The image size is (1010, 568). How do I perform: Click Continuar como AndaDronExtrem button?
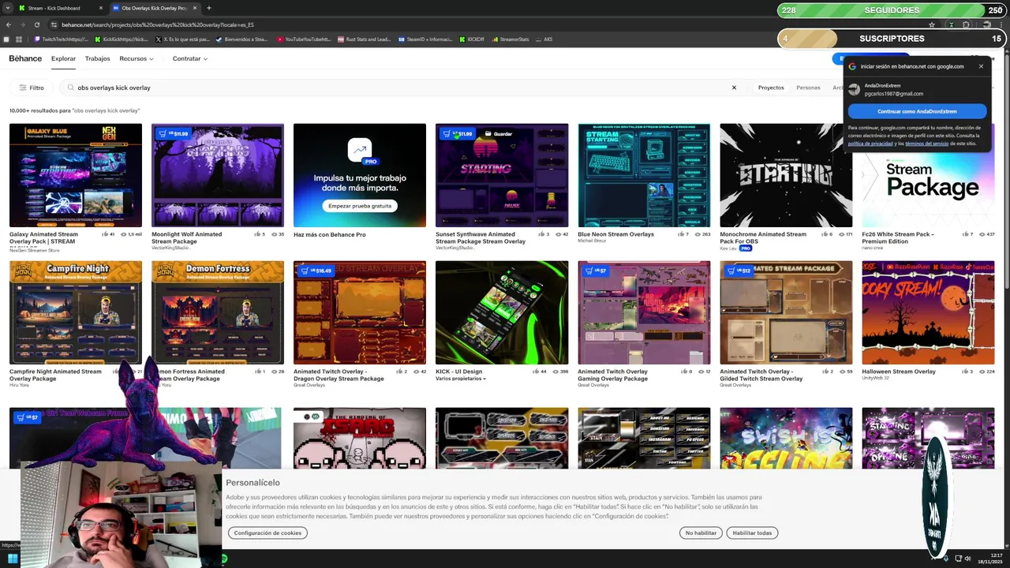(x=917, y=111)
